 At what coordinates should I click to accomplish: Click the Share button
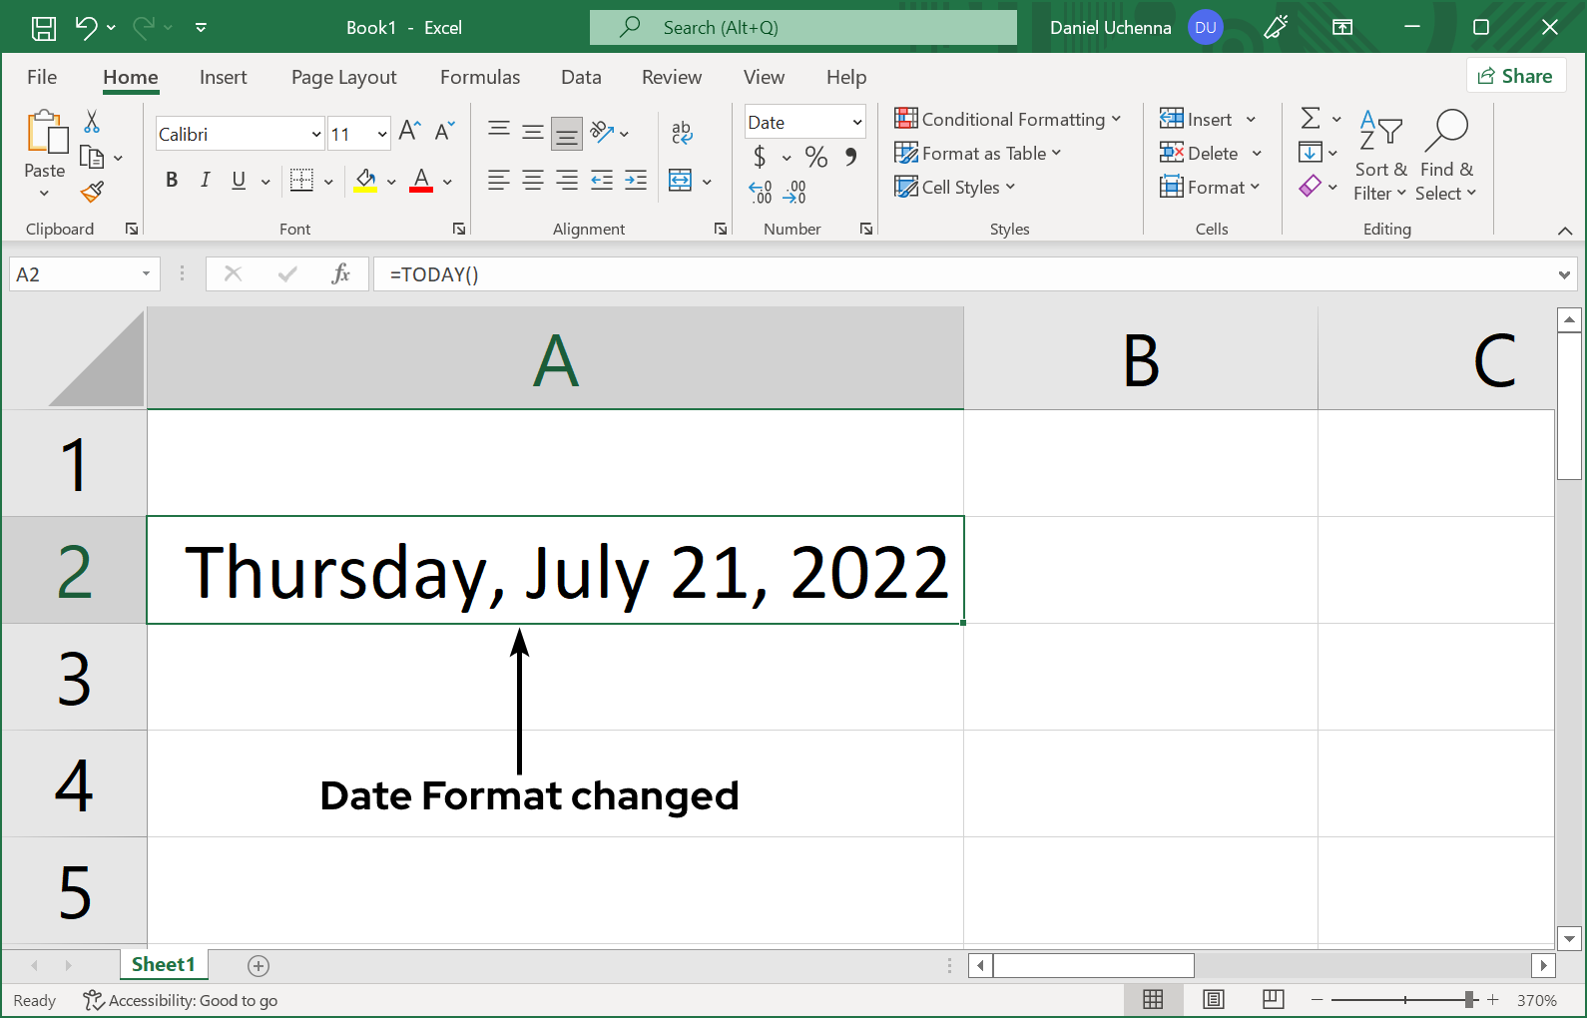click(x=1515, y=76)
